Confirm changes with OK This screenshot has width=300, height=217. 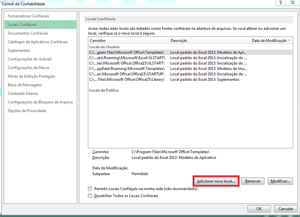pyautogui.click(x=259, y=208)
